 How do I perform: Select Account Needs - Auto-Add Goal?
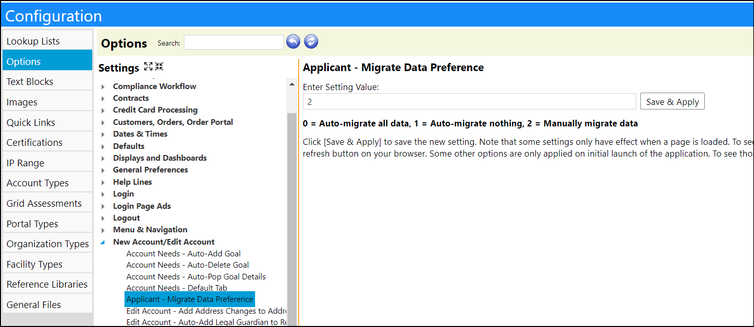click(x=183, y=253)
